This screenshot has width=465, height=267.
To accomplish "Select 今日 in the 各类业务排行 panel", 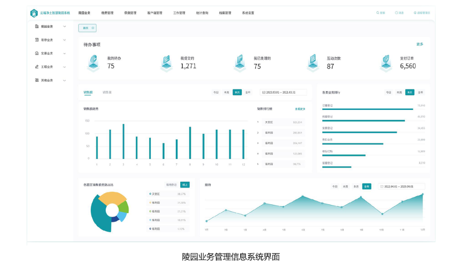I will [389, 93].
